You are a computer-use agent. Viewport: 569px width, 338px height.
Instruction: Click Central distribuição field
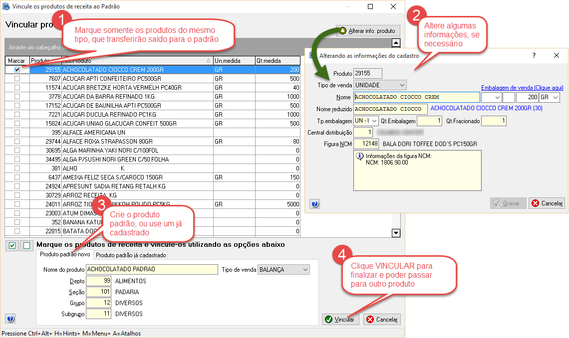pyautogui.click(x=363, y=132)
